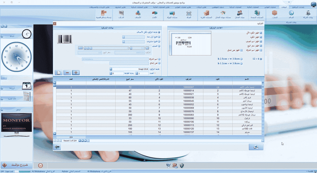Click the red minus remove button
Viewport: 317px width, 173px height.
click(67, 73)
